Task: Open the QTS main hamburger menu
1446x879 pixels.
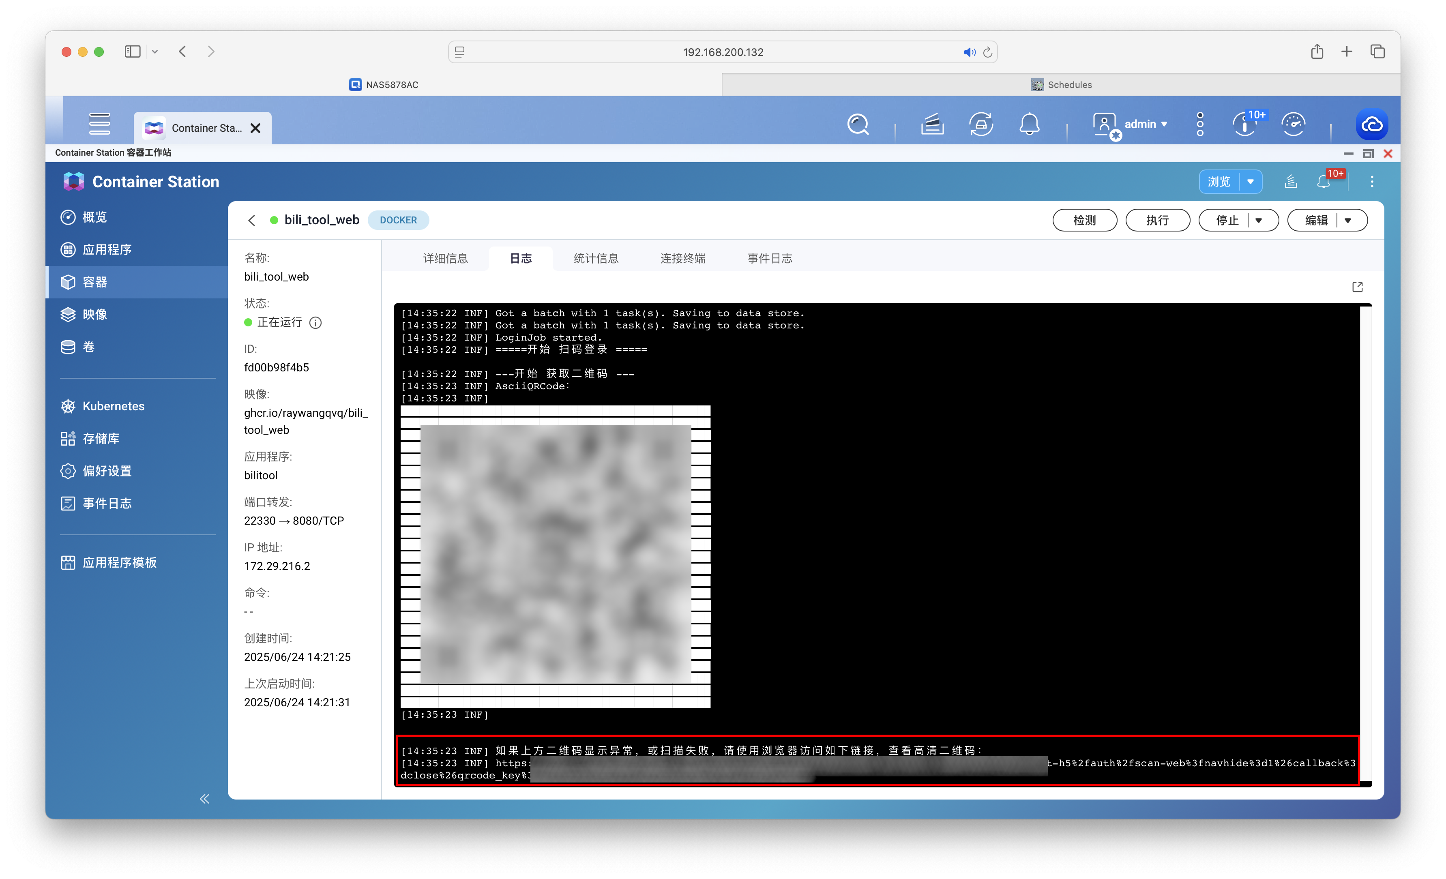Action: [x=99, y=124]
